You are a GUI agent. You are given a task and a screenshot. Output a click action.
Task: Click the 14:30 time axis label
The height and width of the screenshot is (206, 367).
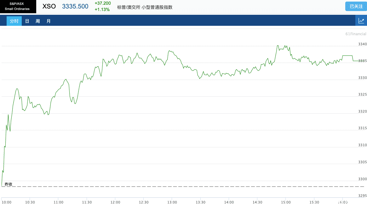(257, 202)
